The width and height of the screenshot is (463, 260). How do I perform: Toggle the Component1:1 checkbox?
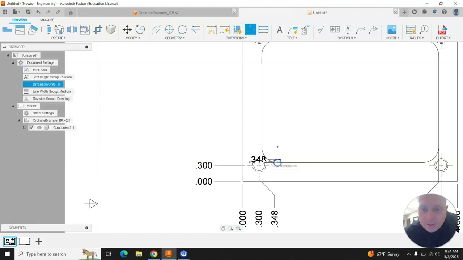pos(32,127)
